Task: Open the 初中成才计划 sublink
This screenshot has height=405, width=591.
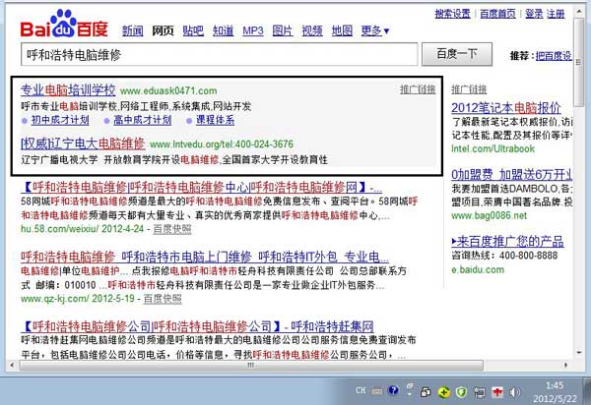Action: click(60, 120)
